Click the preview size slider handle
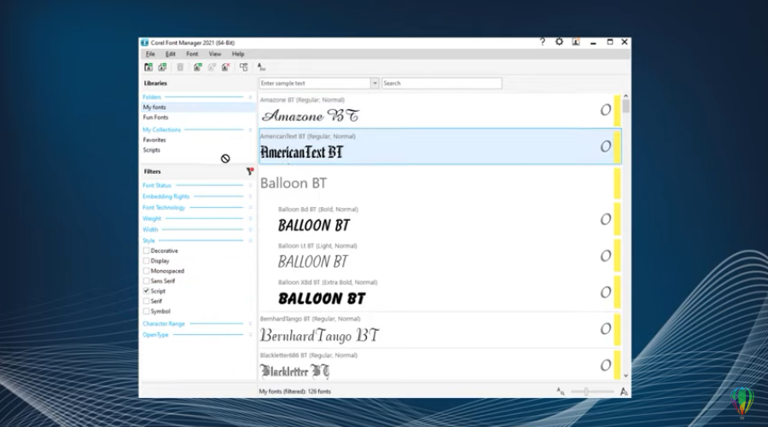This screenshot has width=768, height=427. pyautogui.click(x=586, y=391)
